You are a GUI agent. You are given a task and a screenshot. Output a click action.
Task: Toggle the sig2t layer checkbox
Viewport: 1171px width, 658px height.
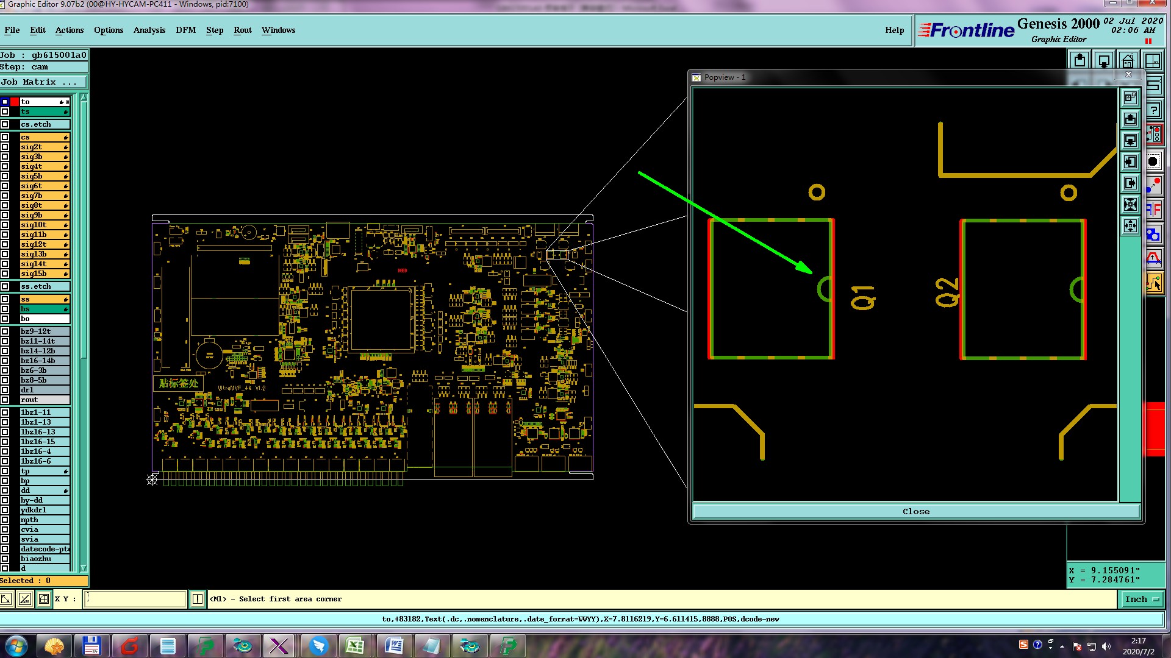tap(5, 147)
